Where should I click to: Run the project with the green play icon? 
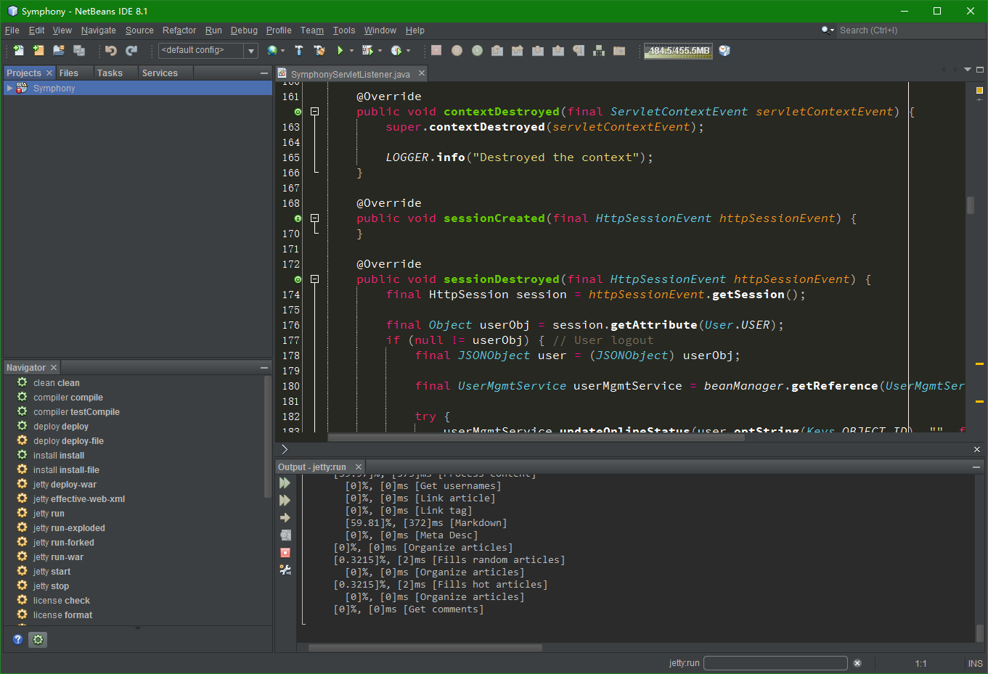coord(340,50)
